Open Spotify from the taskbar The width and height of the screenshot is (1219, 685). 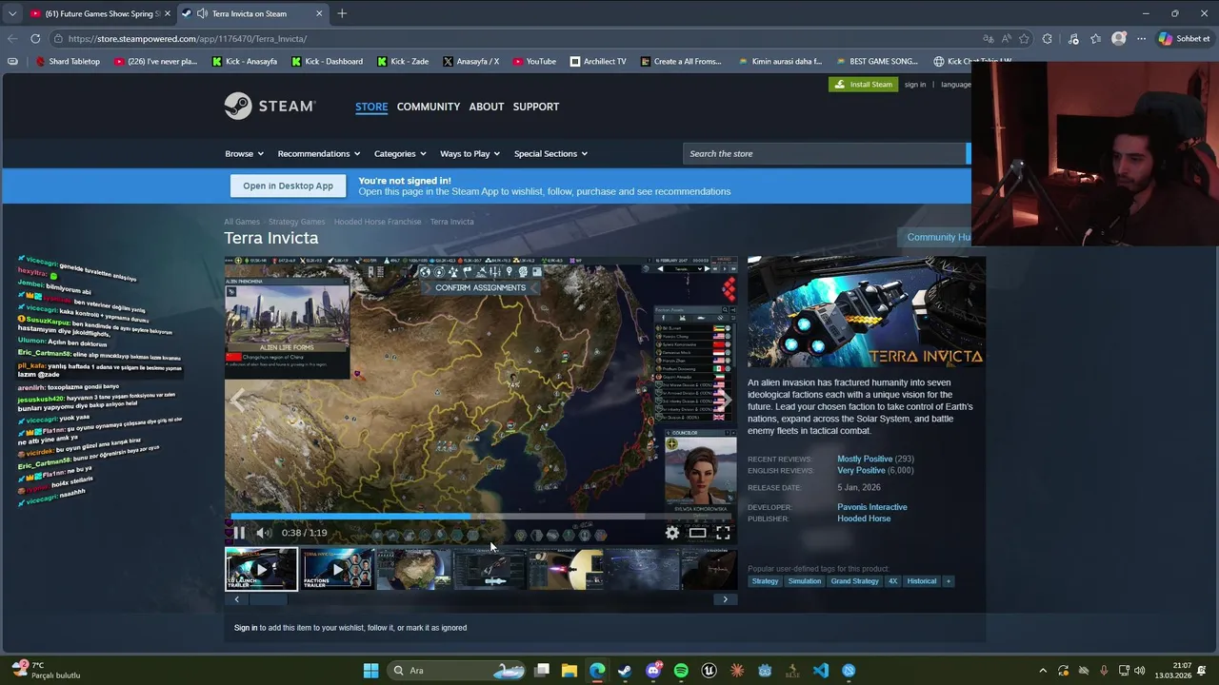click(681, 671)
